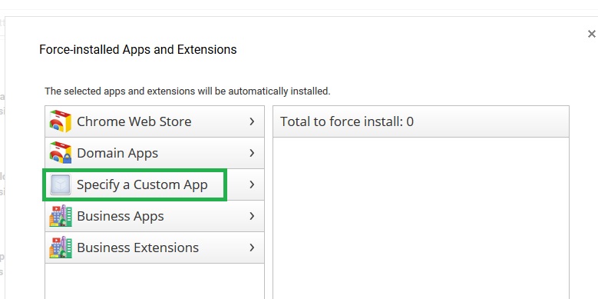This screenshot has width=598, height=299.
Task: Open the Domain Apps category
Action: coord(154,153)
